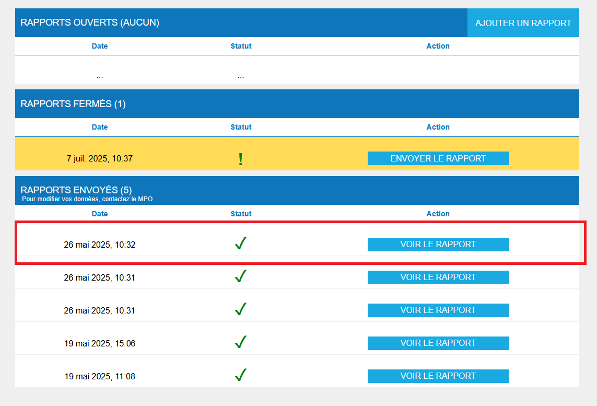
Task: Click the checkmark on the 19 mai 11:08 row
Action: coord(240,375)
